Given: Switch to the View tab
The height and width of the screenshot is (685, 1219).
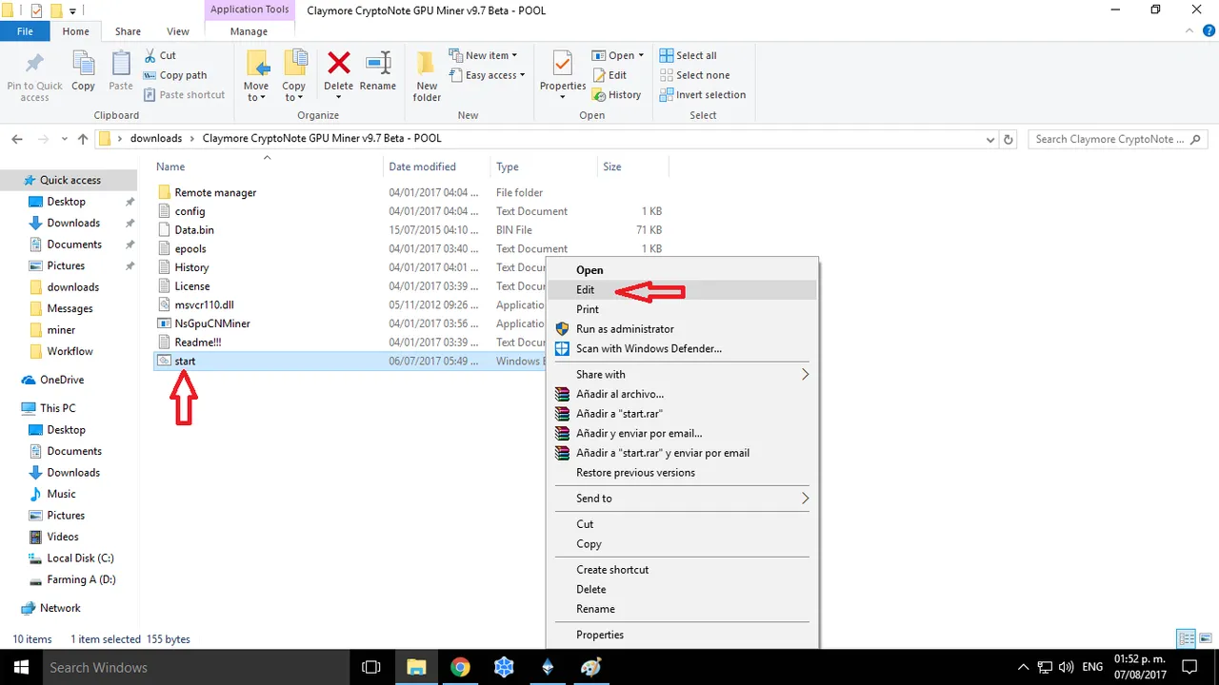Looking at the screenshot, I should click(178, 31).
